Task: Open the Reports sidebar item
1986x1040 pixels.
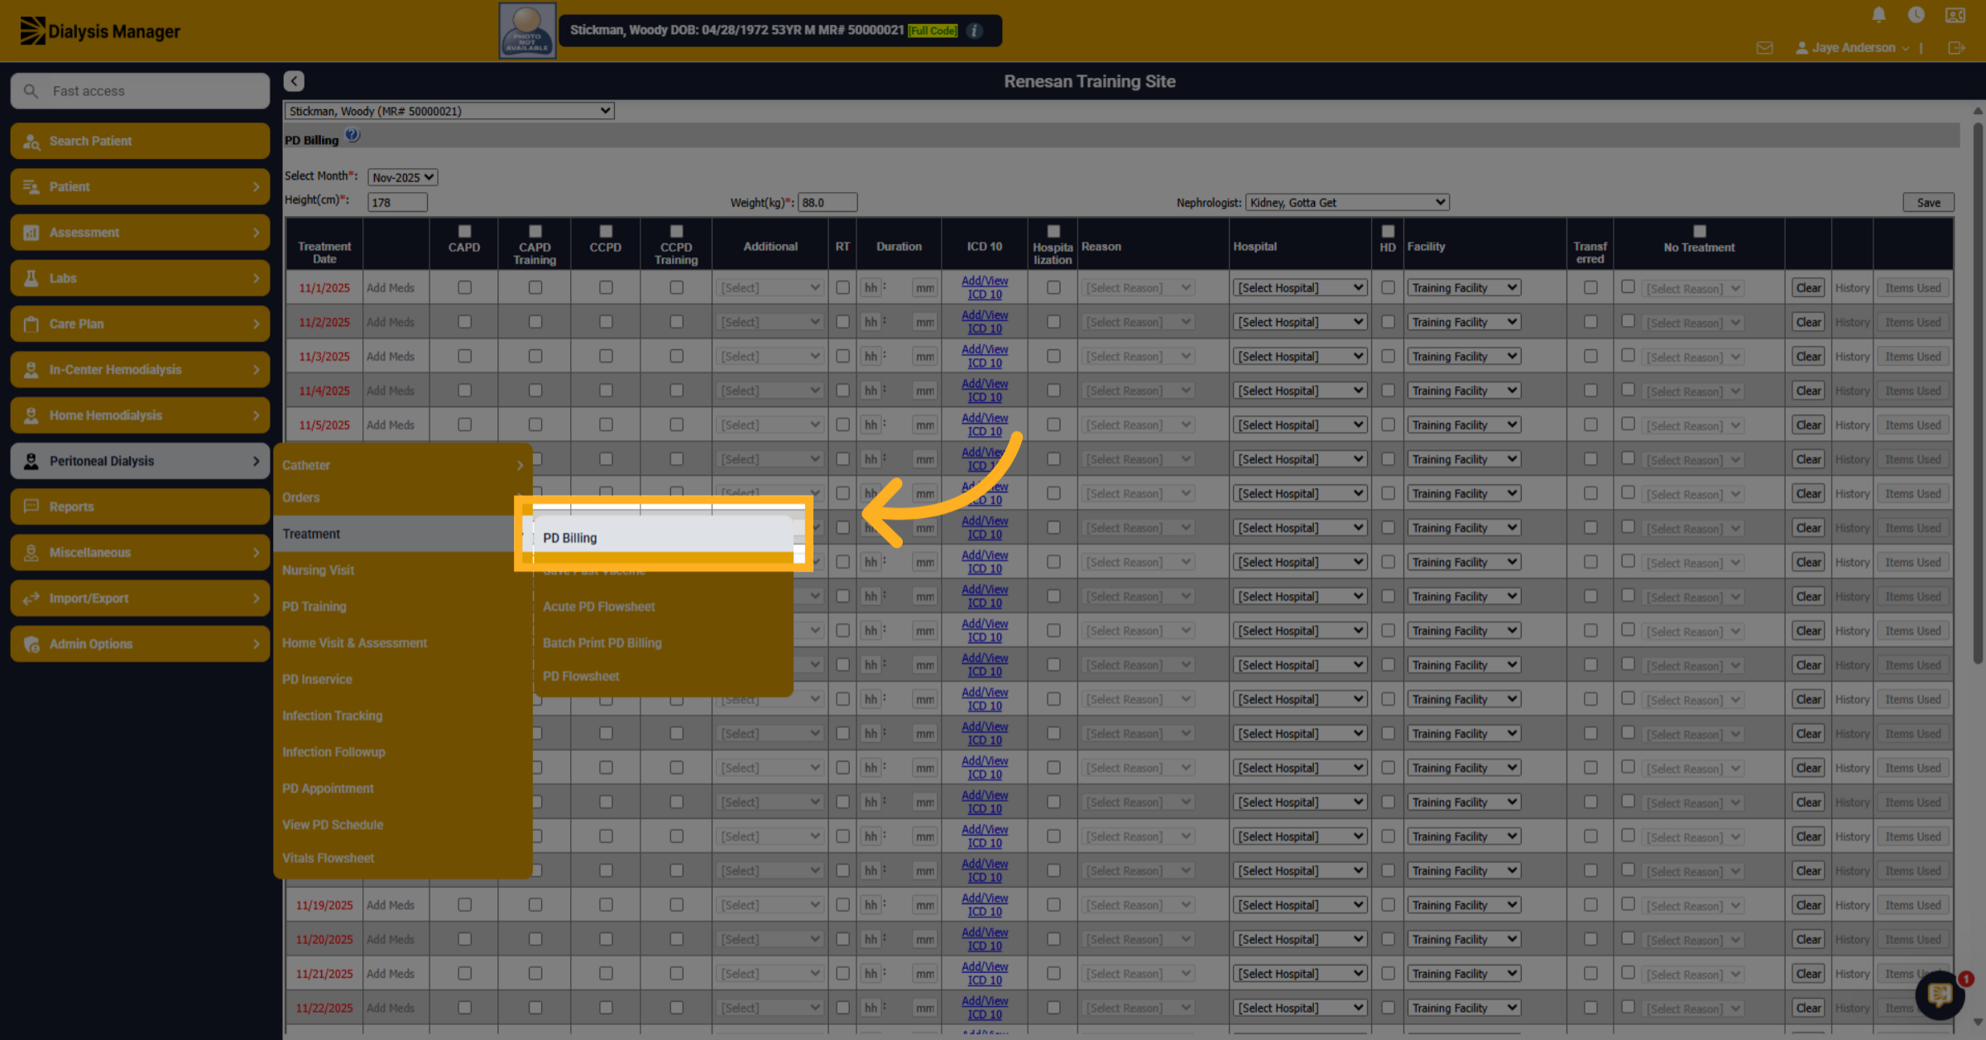Action: tap(140, 506)
